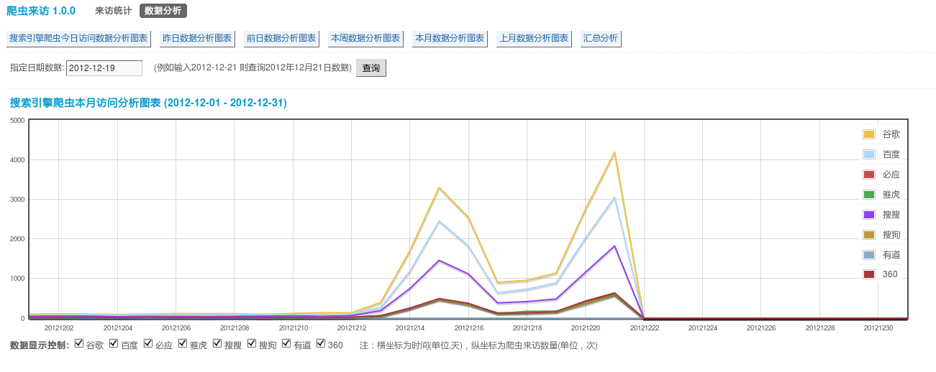
Task: Toggle the 百度 data display checkbox
Action: pyautogui.click(x=114, y=344)
